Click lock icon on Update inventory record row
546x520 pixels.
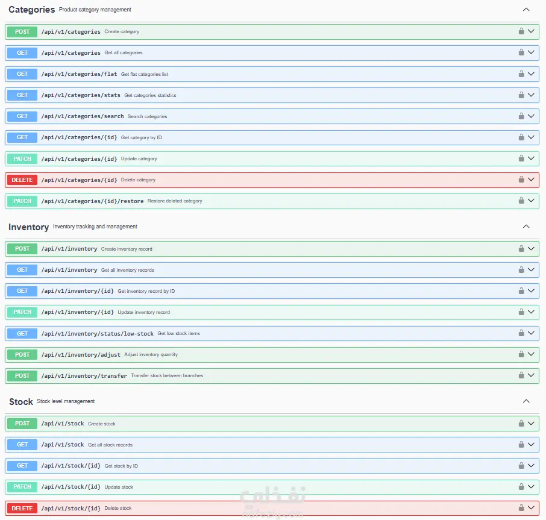[521, 312]
